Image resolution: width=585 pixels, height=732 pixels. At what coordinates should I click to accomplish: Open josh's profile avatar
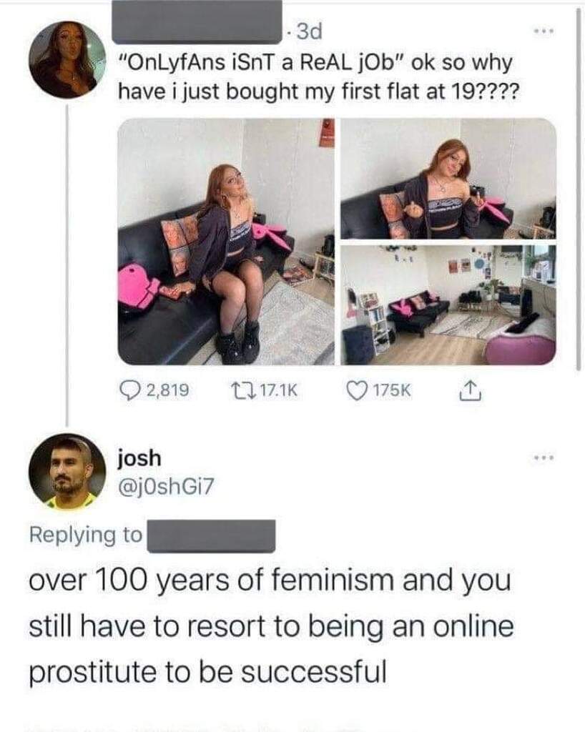pos(67,472)
